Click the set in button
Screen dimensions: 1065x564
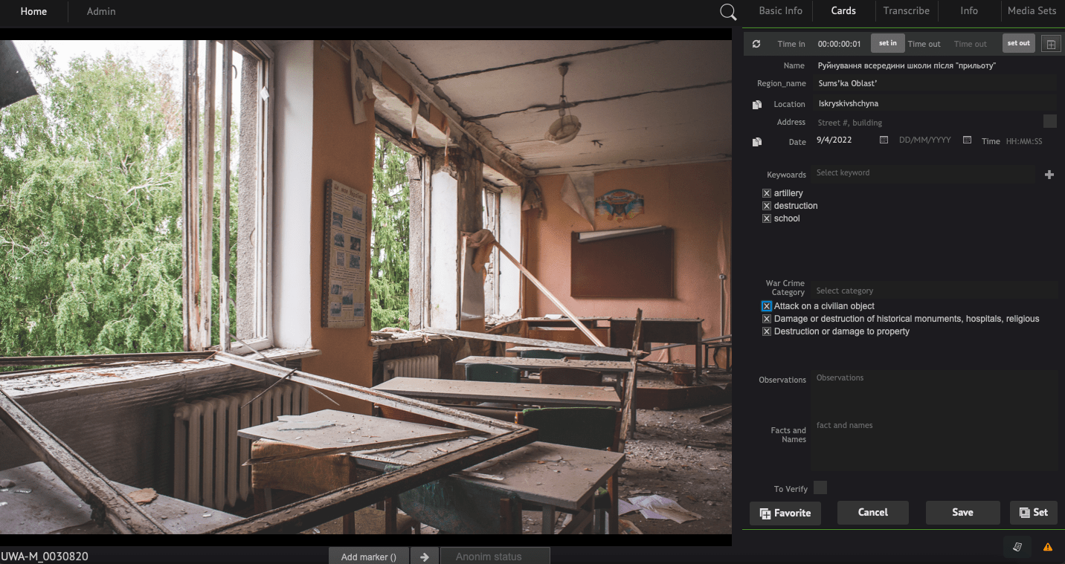(888, 43)
